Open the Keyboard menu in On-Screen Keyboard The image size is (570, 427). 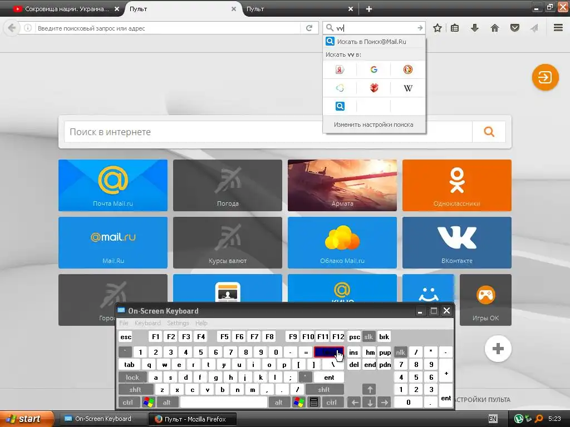tap(148, 323)
